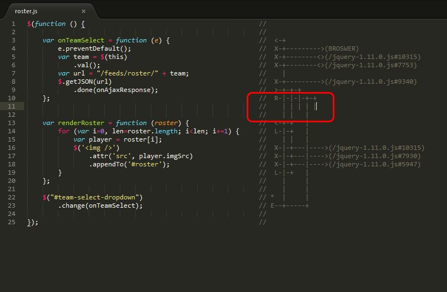Close the roster.js tab
447x292 pixels.
[83, 12]
